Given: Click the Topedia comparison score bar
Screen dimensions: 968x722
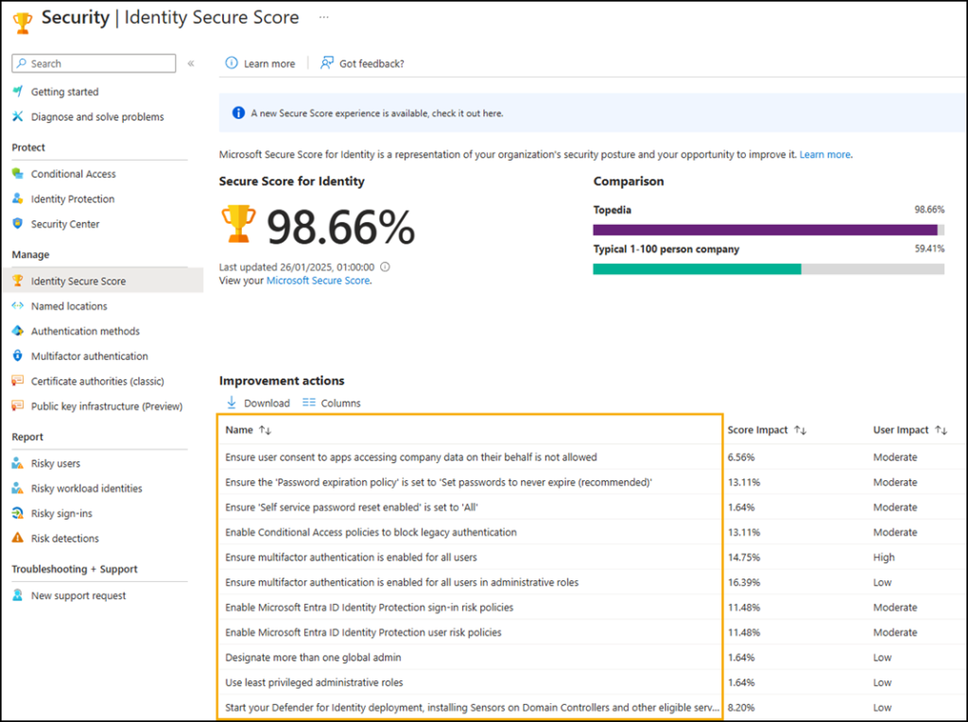Looking at the screenshot, I should click(x=764, y=229).
